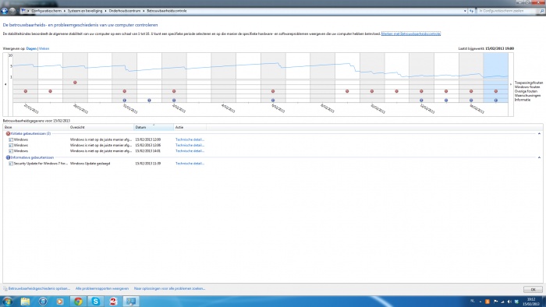This screenshot has width=546, height=307.
Task: Open Technische details for Security Update
Action: 190,164
